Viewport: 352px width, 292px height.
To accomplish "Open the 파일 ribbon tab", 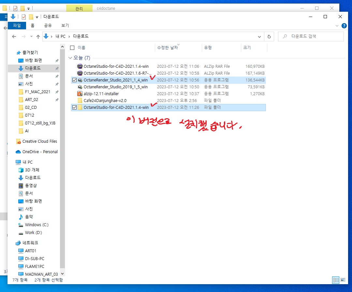I will tap(17, 26).
